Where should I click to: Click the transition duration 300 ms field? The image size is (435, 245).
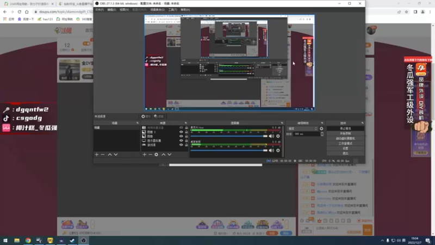point(306,134)
